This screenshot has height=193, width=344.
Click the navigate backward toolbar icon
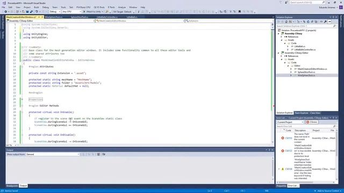click(6, 12)
